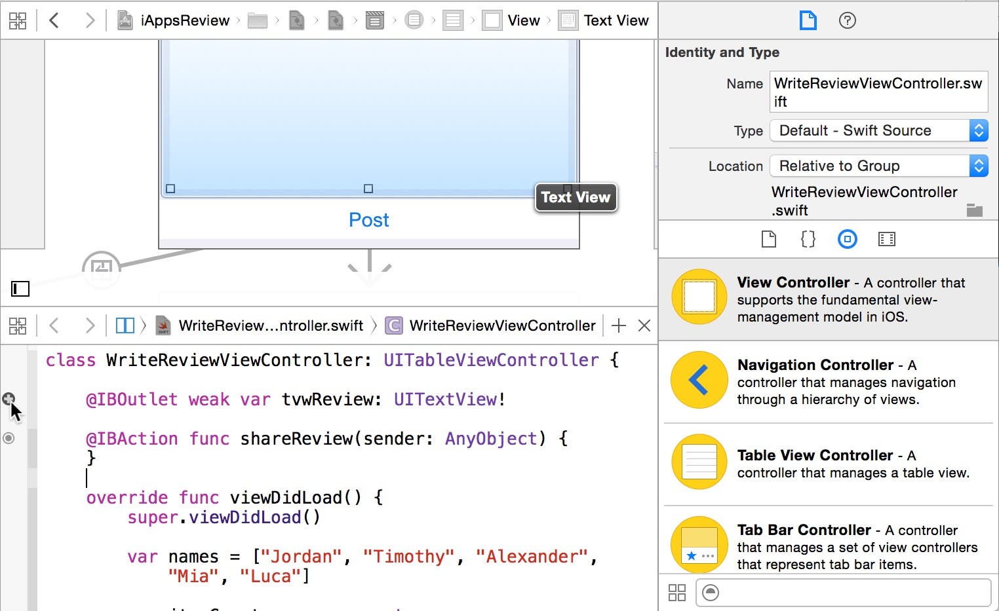Screen dimensions: 999x611
Task: Switch library to icon grid view
Action: (676, 593)
